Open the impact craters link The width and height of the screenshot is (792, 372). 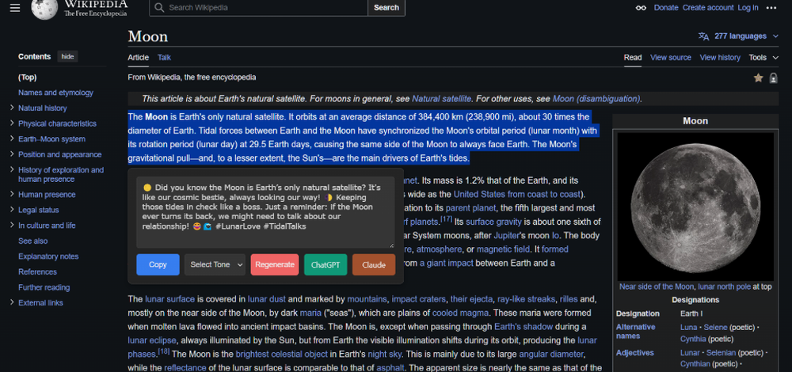(x=419, y=299)
